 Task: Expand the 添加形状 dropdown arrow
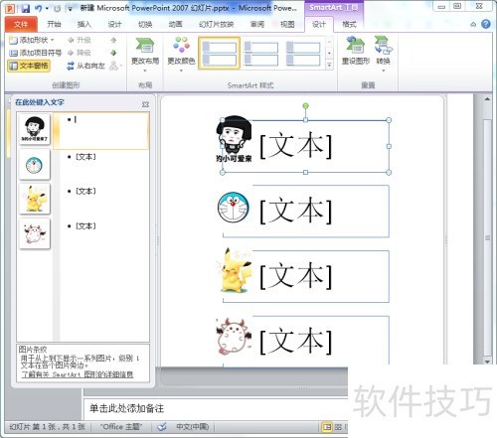click(52, 40)
